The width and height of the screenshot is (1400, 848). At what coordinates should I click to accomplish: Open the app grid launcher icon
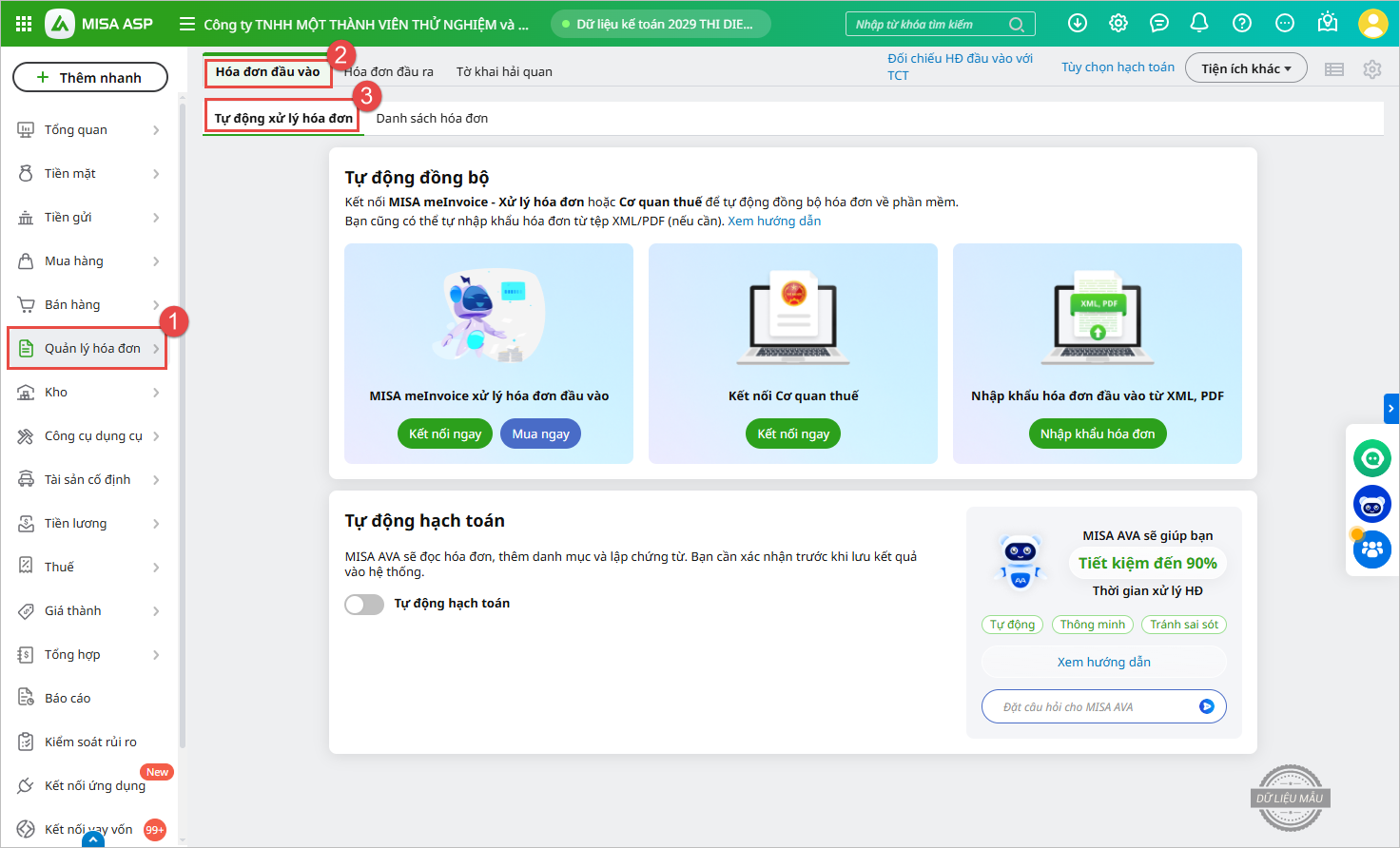[24, 24]
